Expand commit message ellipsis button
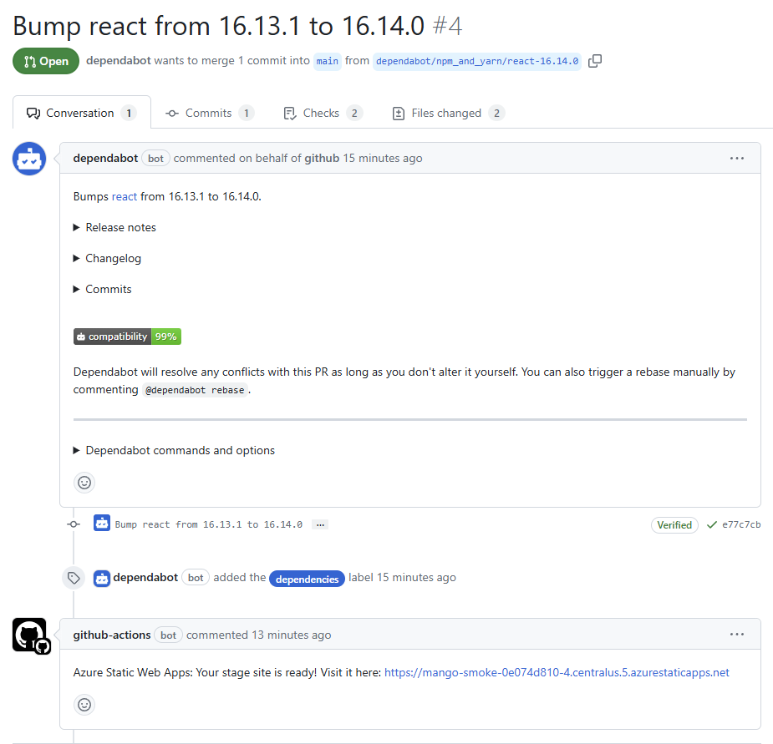773x744 pixels. coord(320,524)
